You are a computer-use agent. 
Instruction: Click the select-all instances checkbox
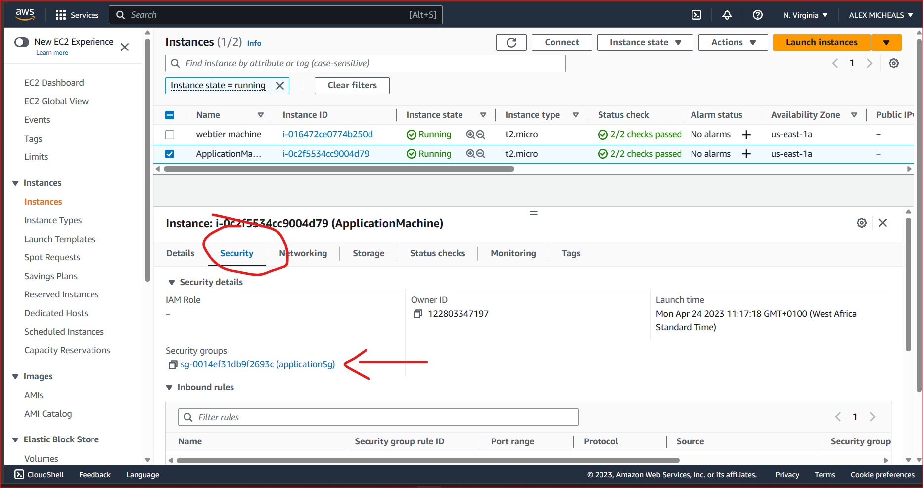pos(170,114)
